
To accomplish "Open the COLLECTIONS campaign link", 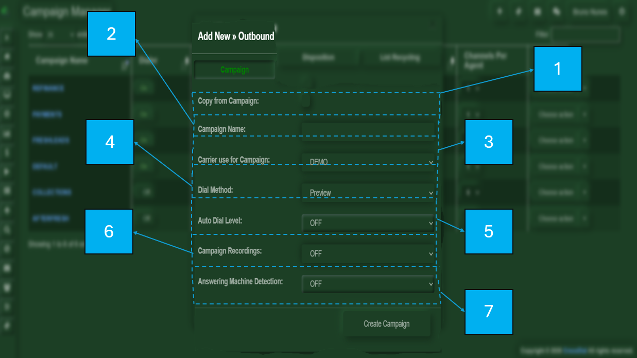I will click(x=51, y=192).
